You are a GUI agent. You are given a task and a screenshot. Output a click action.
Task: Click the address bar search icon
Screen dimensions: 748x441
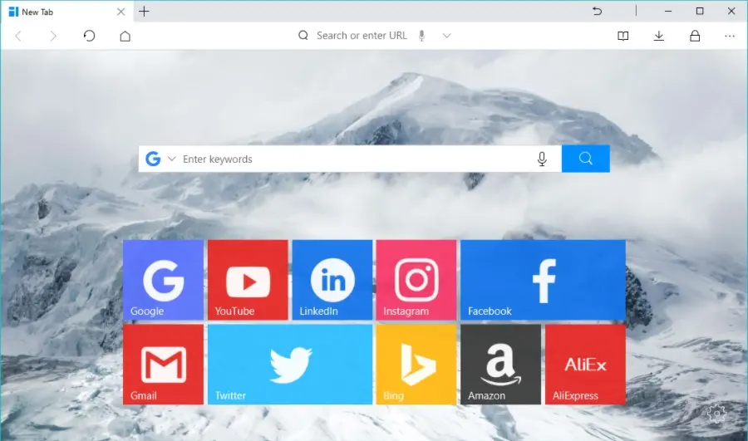(x=303, y=35)
